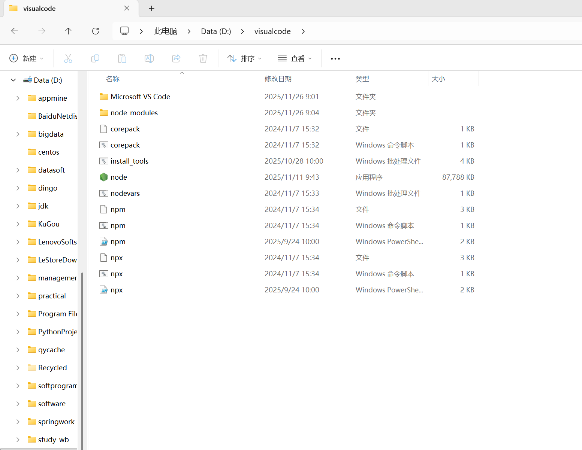Expand the practical folder in tree
The image size is (582, 450).
point(18,296)
